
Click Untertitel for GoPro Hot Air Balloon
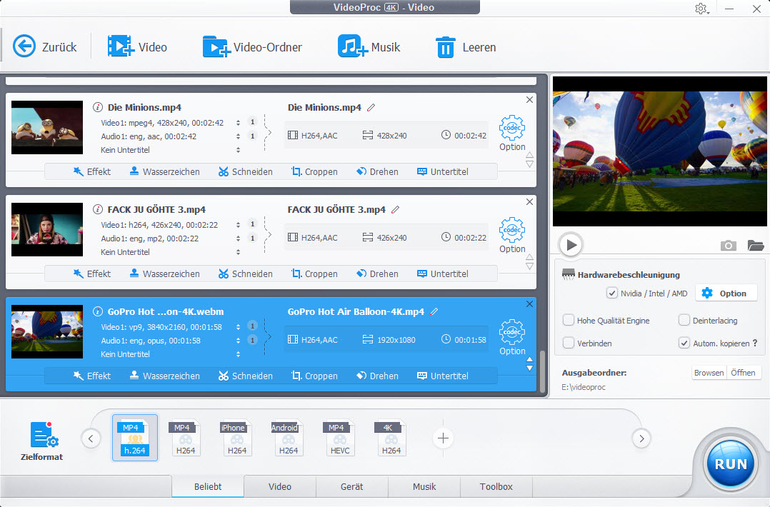(x=442, y=376)
